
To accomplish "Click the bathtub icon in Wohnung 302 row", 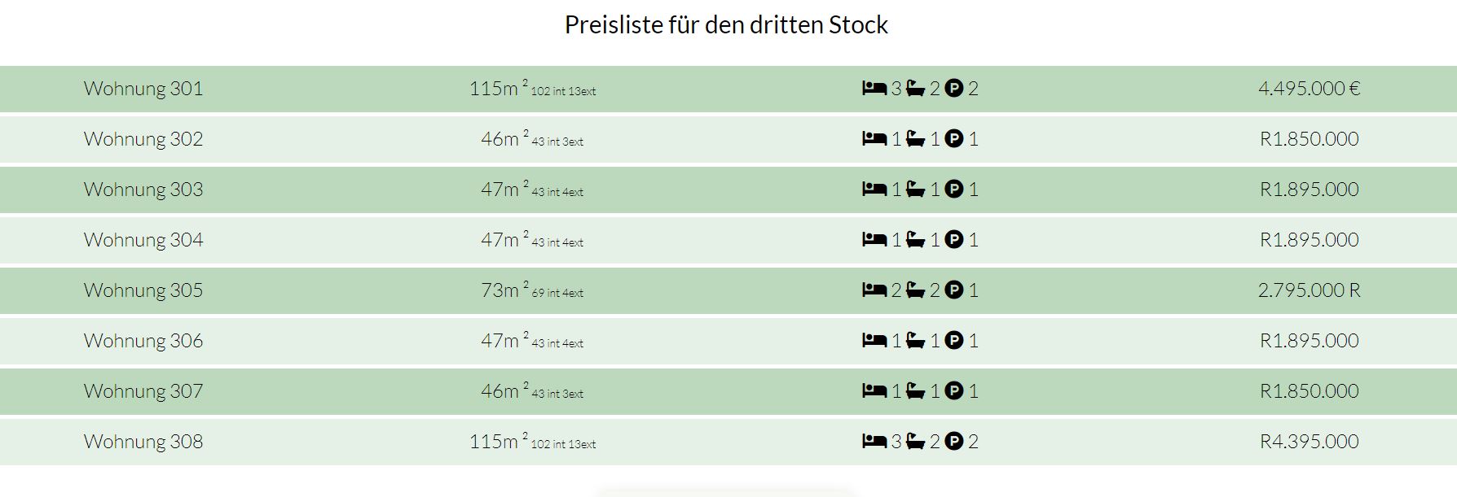I will [x=915, y=138].
